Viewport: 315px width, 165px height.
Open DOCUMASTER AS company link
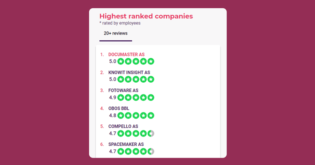pos(126,54)
